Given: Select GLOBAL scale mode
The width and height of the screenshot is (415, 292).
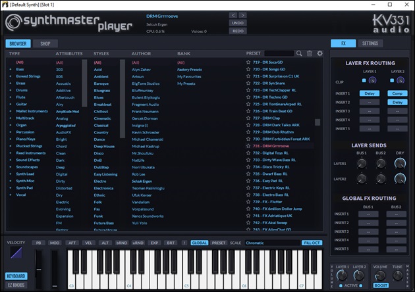Looking at the screenshot, I should tap(199, 243).
